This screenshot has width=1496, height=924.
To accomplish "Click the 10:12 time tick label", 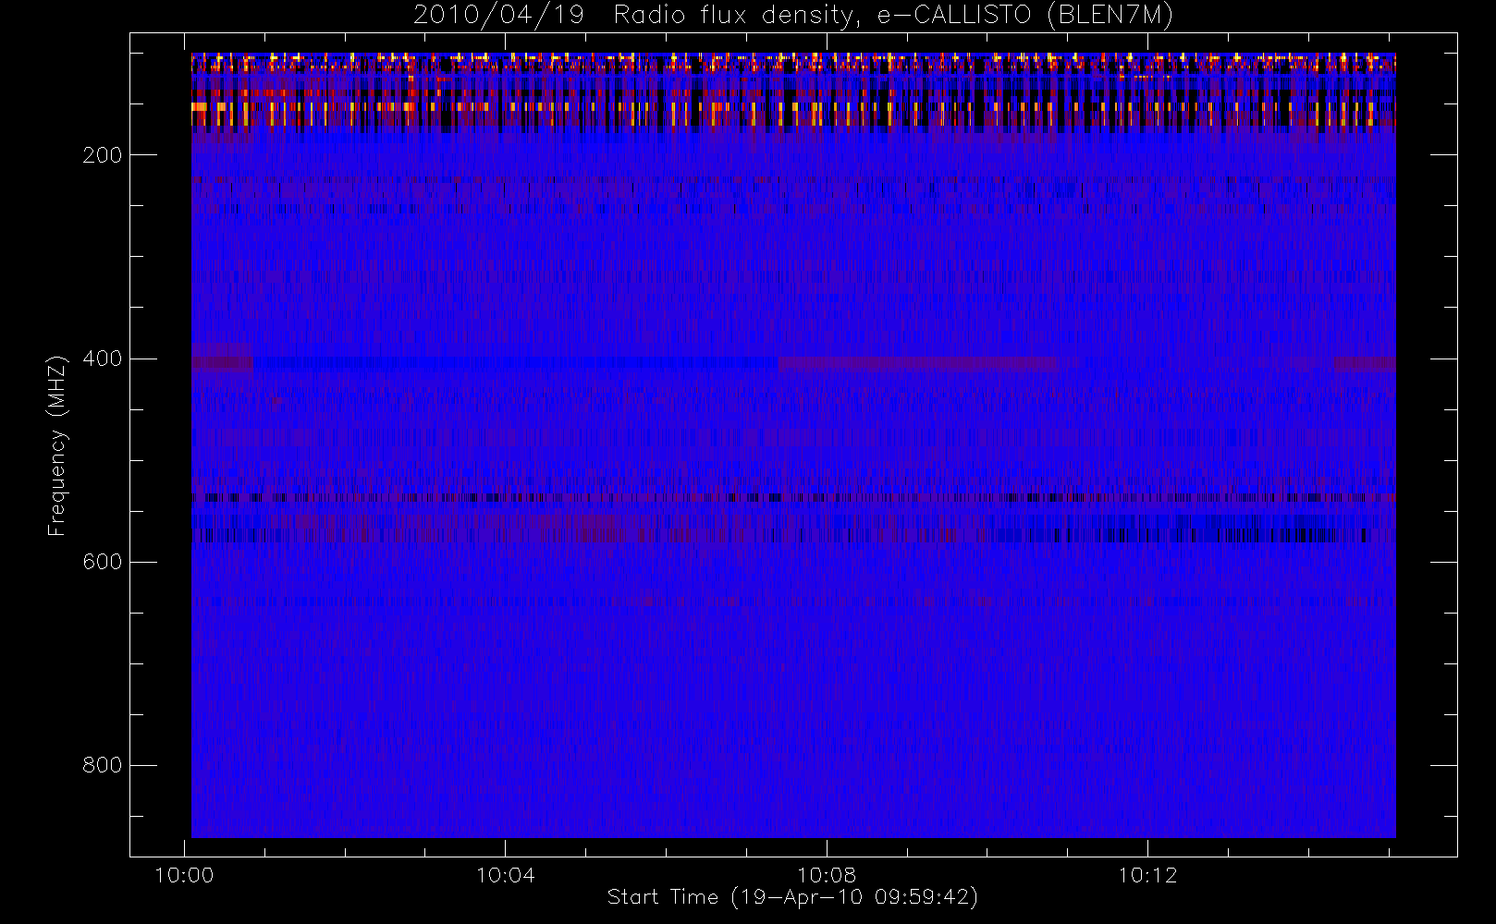I will (1147, 875).
